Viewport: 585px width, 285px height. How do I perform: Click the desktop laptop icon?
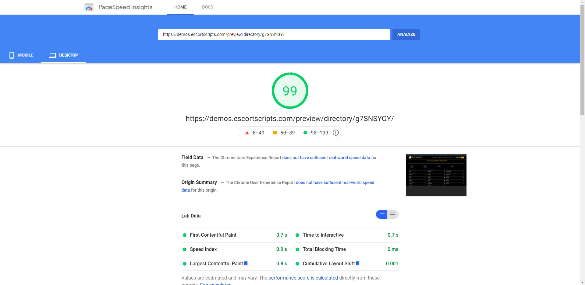[x=53, y=55]
